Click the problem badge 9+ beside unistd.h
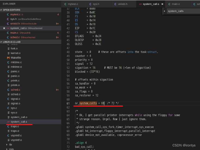Screen dimensions: 200x150 [x=57, y=24]
